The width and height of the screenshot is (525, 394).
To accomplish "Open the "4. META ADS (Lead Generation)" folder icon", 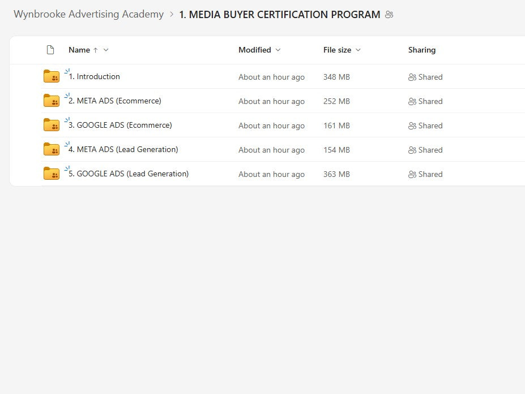I will 52,149.
